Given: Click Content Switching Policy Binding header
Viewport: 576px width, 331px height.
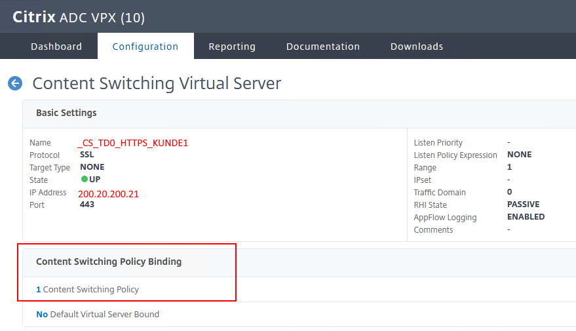Looking at the screenshot, I should (109, 262).
